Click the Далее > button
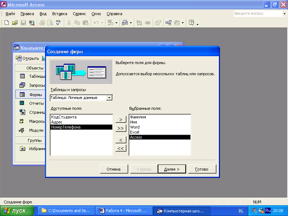This screenshot has width=288, height=216. coord(172,169)
